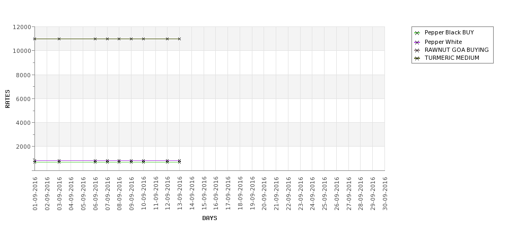Screen dimensions: 517x227
Task: Select the 11000 rate point on 03-09-2016
Action: pos(59,39)
